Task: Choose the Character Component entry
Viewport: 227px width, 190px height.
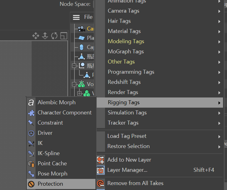Action: click(61, 113)
